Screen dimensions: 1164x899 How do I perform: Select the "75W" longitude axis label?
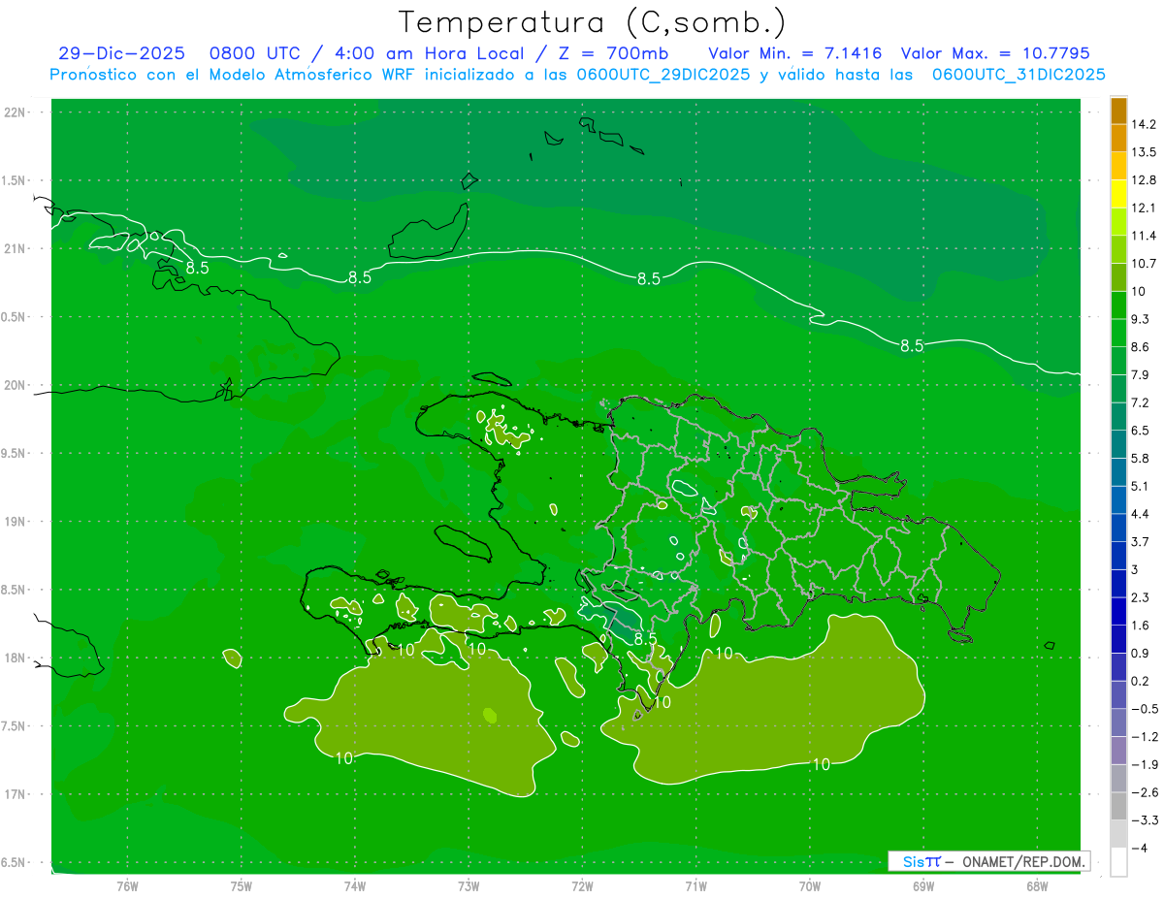[242, 885]
